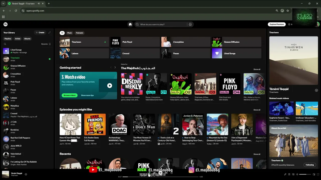This screenshot has width=321, height=180.
Task: Add Ténéré Tàqqàl to Liked Songs in sidebar
Action: pyautogui.click(x=316, y=90)
